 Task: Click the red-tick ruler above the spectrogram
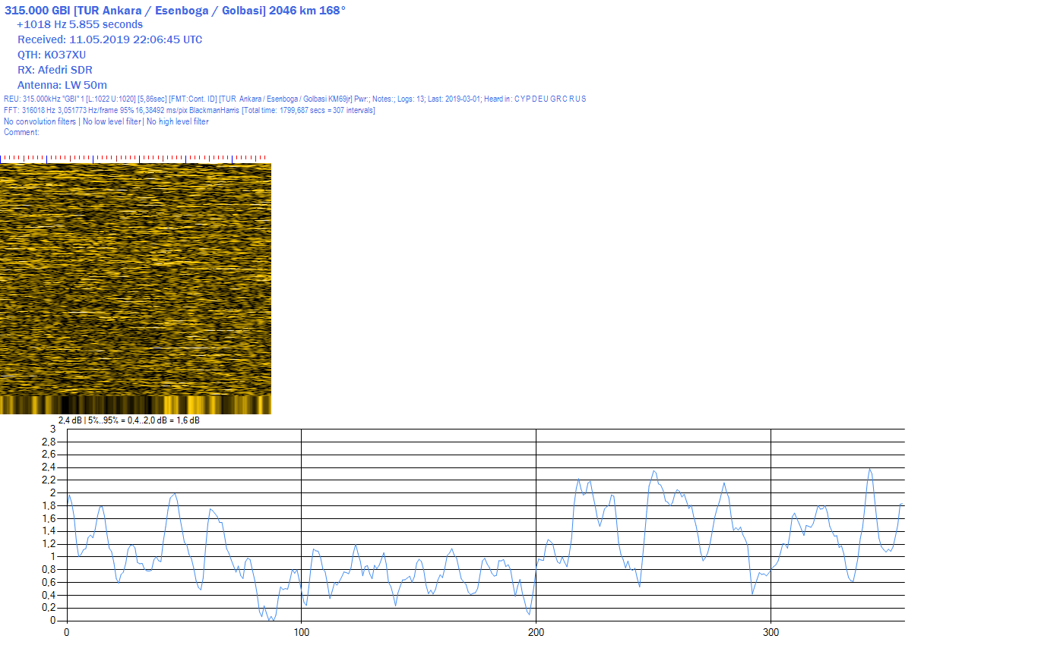pyautogui.click(x=135, y=159)
